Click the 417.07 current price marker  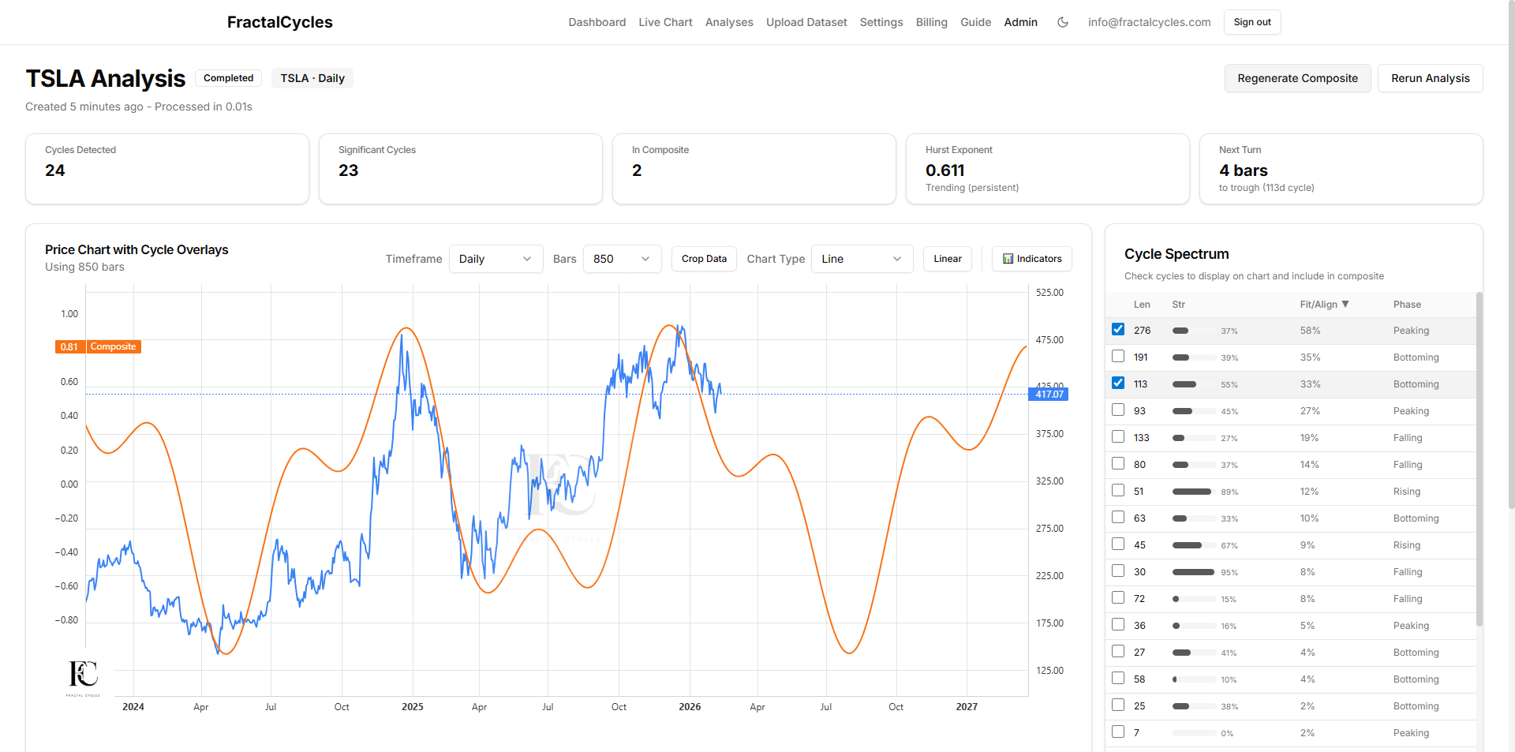[1049, 395]
